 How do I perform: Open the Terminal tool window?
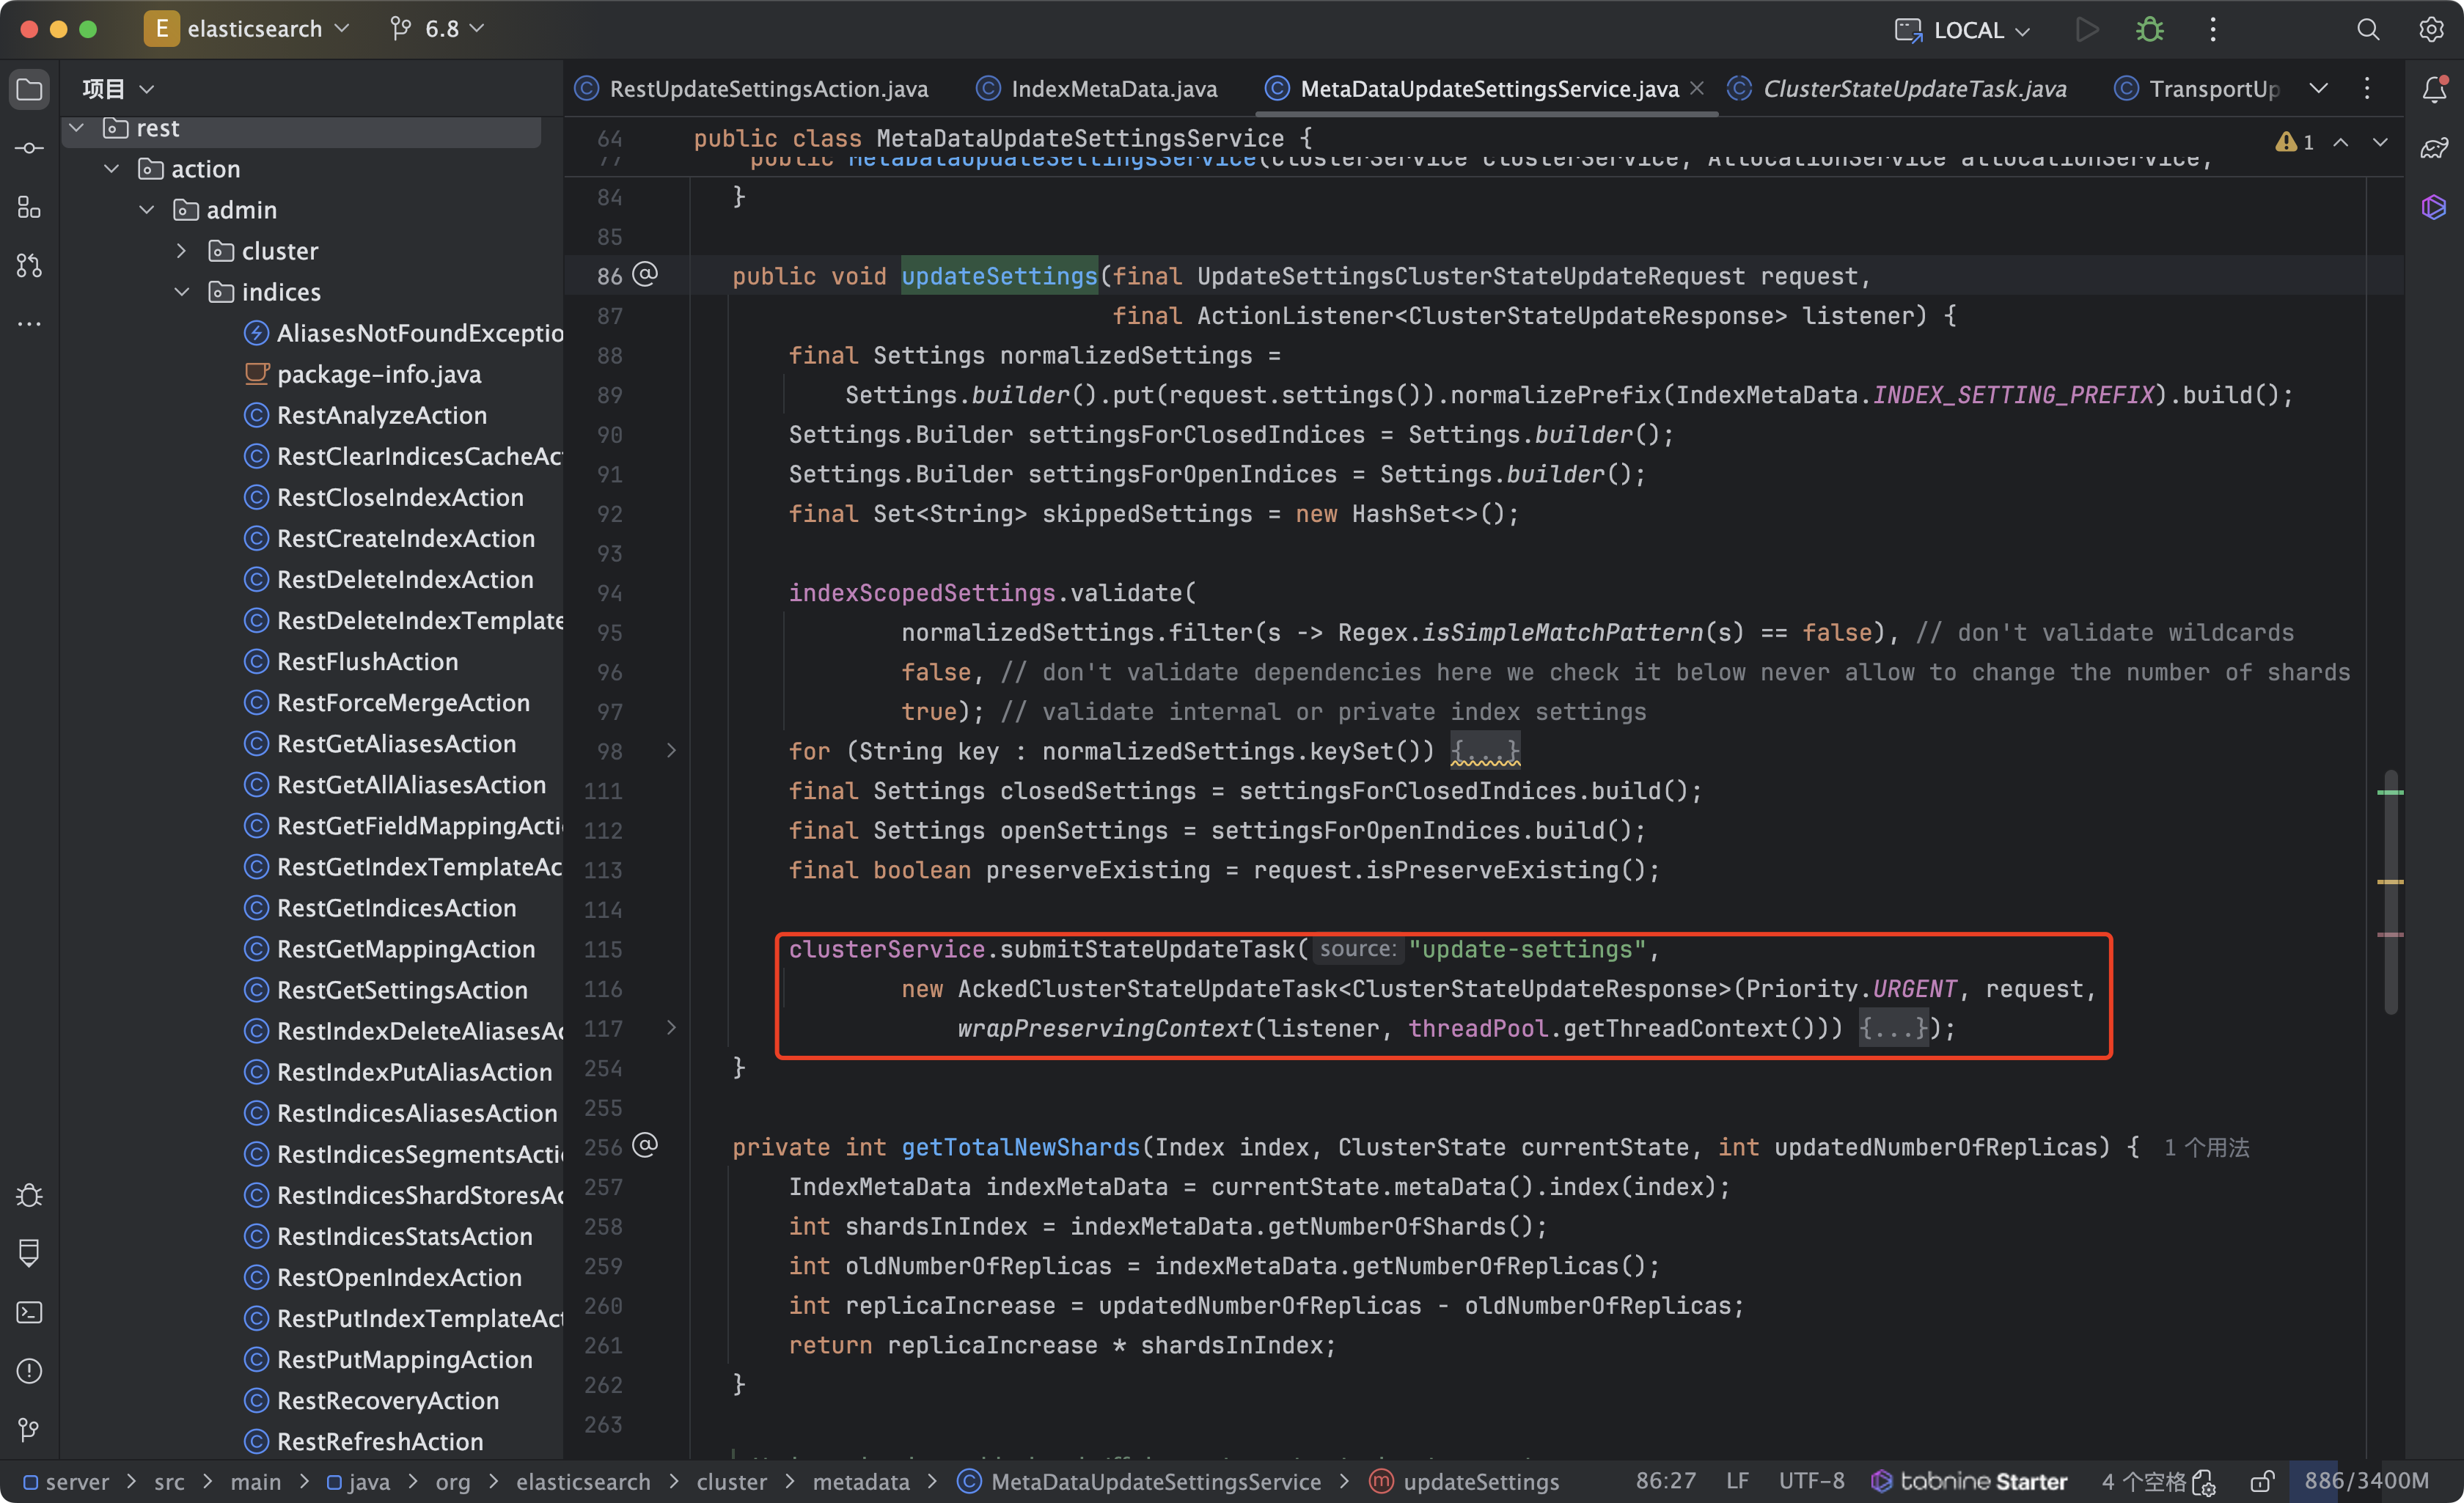[x=29, y=1312]
